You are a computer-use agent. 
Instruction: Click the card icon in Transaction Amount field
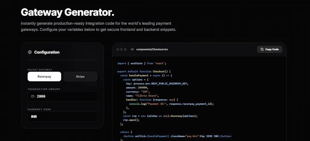click(x=33, y=96)
